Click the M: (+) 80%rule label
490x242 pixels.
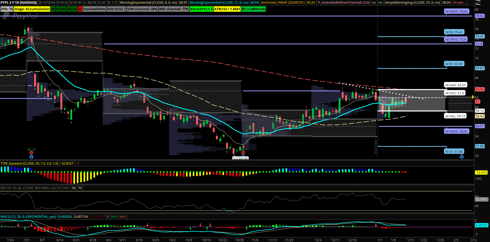tap(253, 9)
